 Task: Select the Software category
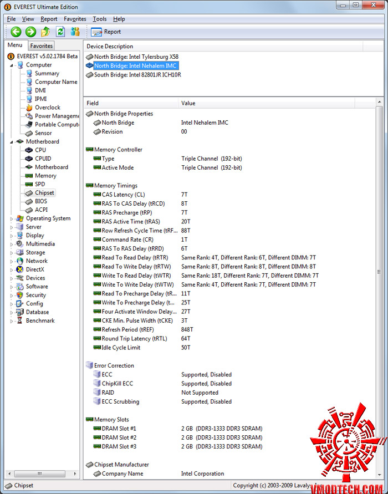[37, 287]
